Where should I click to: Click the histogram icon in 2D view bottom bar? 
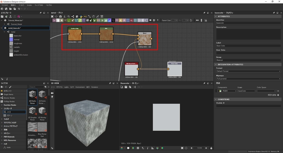coord(152,148)
